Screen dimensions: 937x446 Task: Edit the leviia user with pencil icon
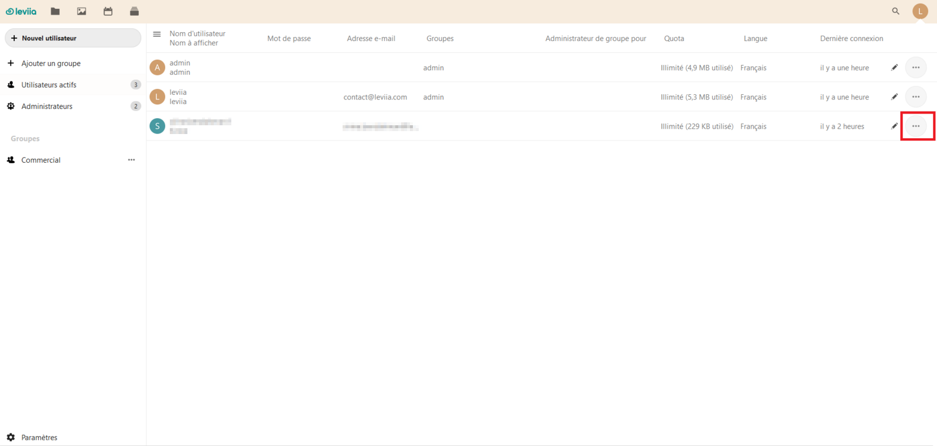[894, 97]
